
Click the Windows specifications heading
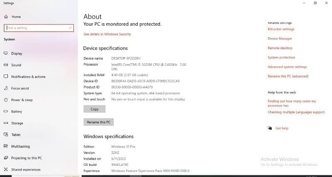108,136
